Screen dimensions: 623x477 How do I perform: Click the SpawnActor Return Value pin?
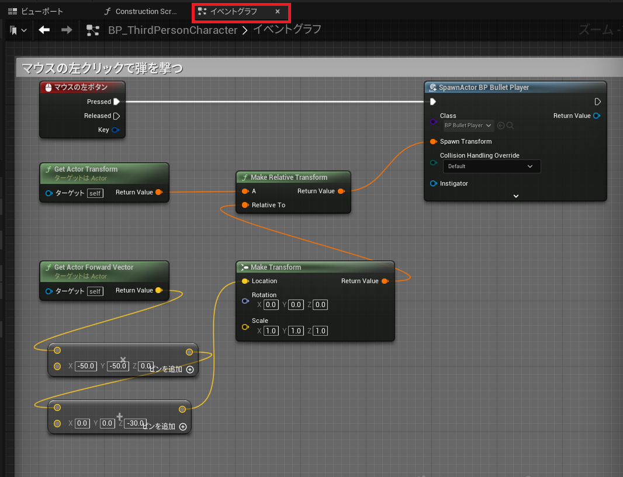tap(597, 116)
